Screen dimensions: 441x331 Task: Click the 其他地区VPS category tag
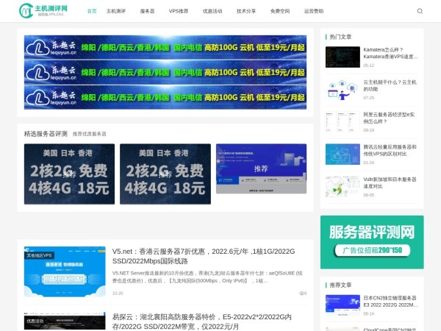point(40,255)
